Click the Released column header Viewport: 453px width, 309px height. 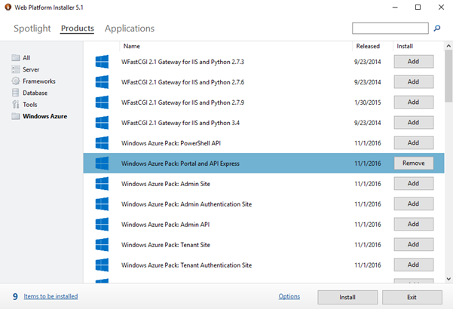point(368,46)
